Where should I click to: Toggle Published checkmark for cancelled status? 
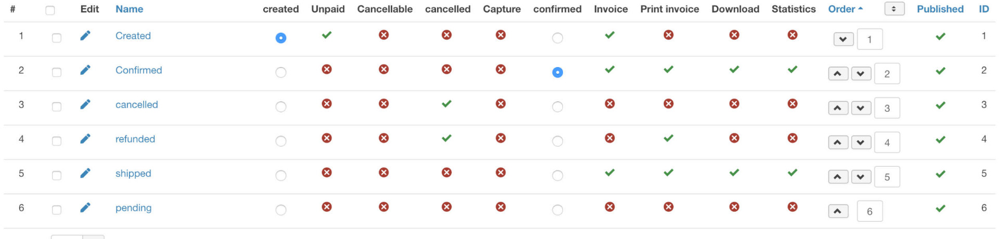point(940,105)
